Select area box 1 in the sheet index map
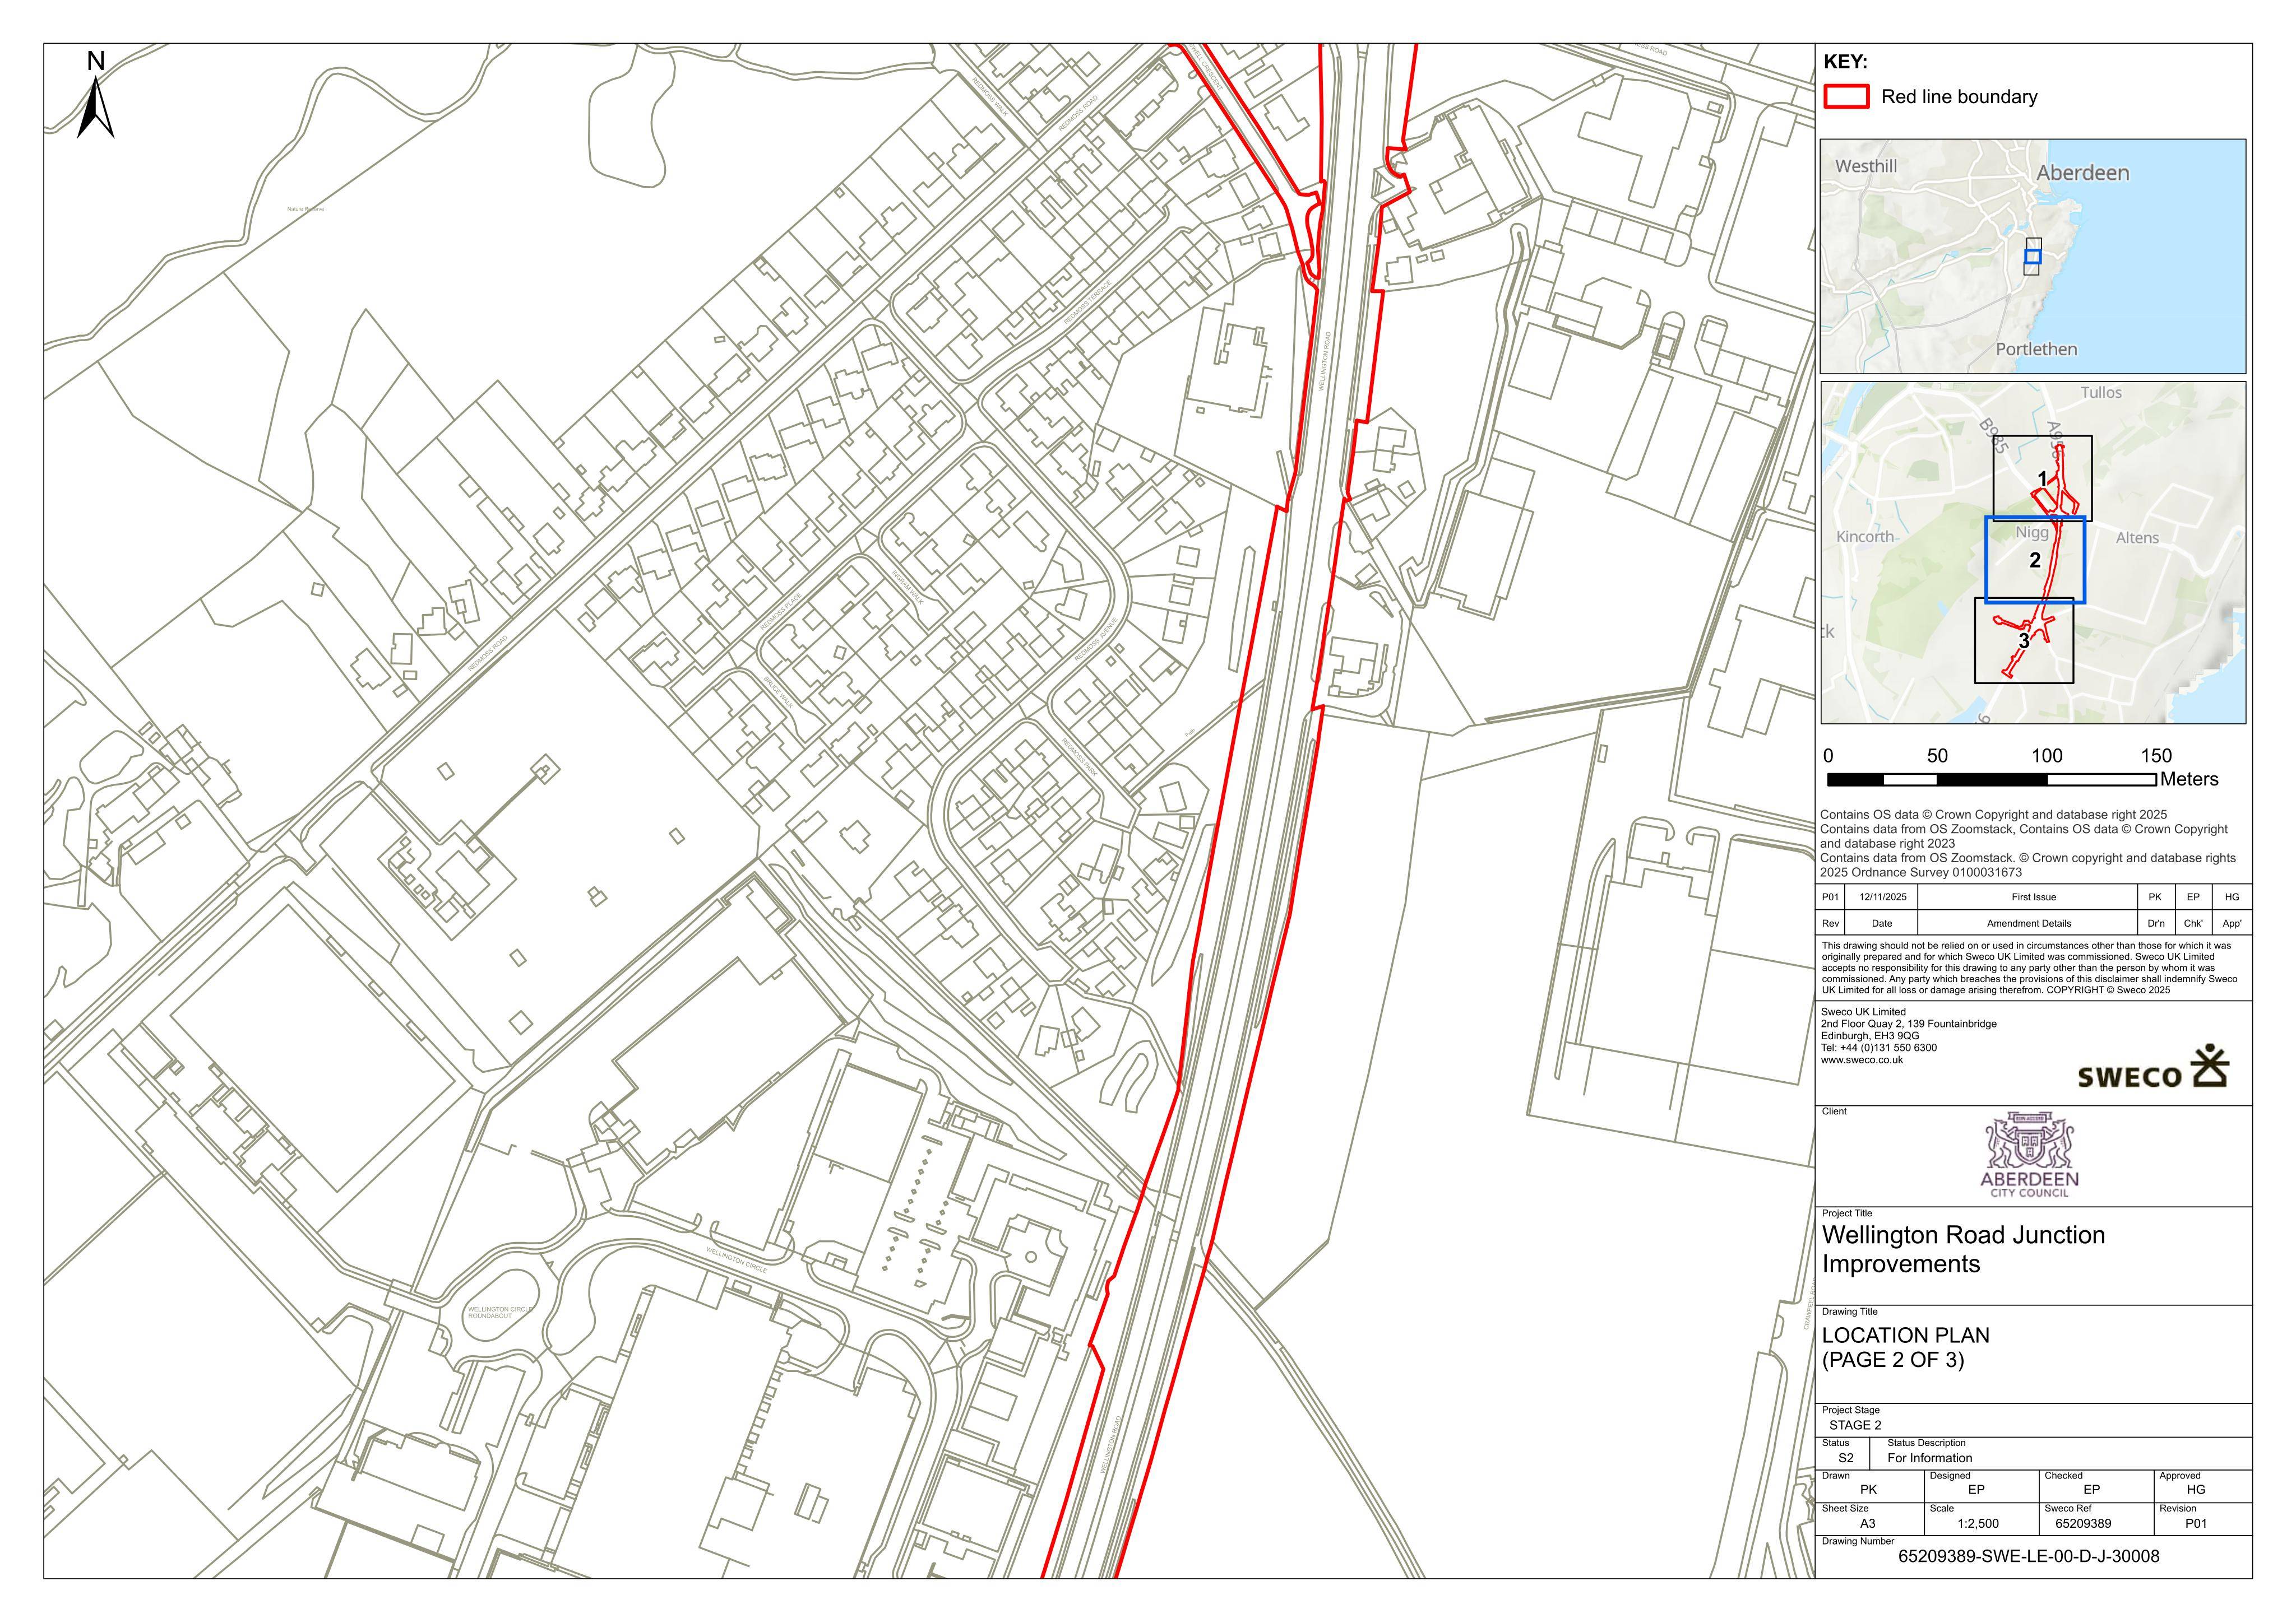 (2041, 478)
